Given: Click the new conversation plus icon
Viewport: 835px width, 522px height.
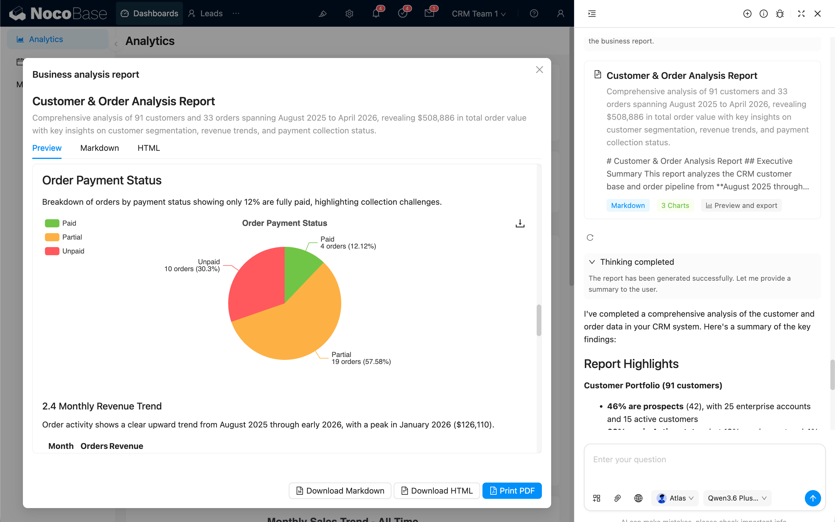Looking at the screenshot, I should (x=747, y=13).
